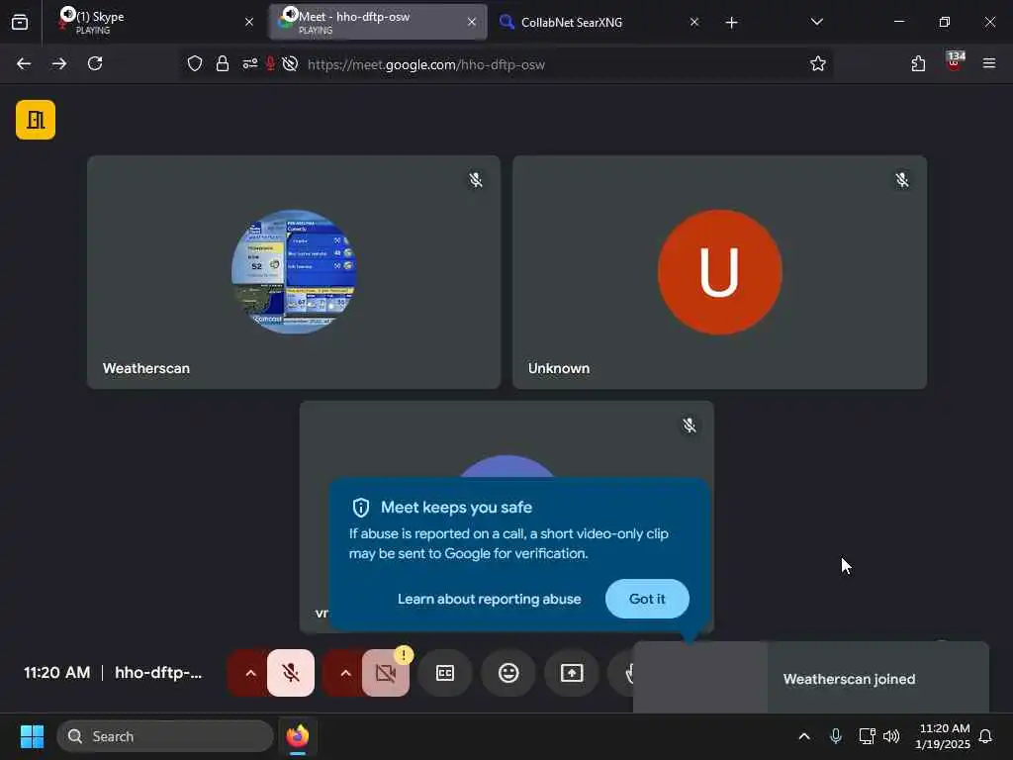The height and width of the screenshot is (760, 1013).
Task: Click the network display icon in system tray
Action: tap(867, 736)
